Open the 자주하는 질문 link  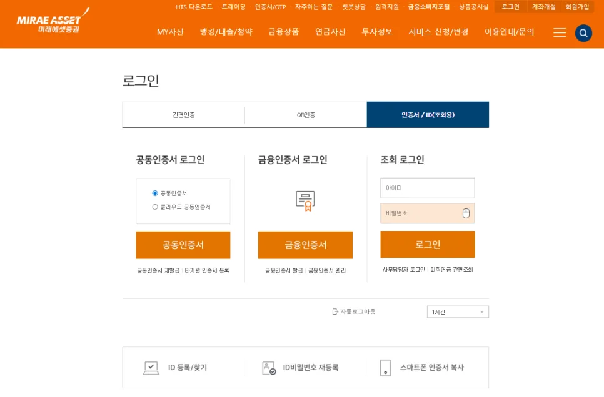(x=314, y=7)
